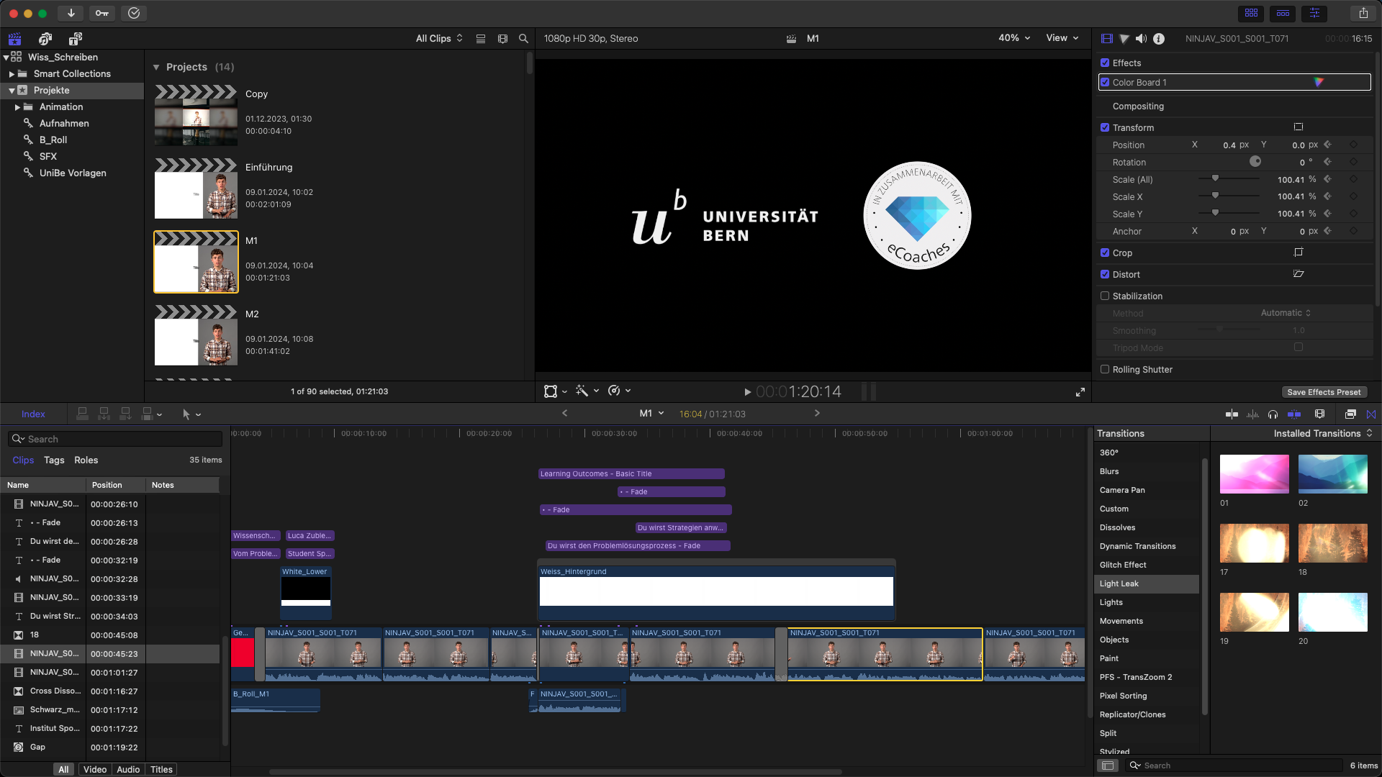Switch to the Tags tab
Image resolution: width=1382 pixels, height=777 pixels.
54,460
